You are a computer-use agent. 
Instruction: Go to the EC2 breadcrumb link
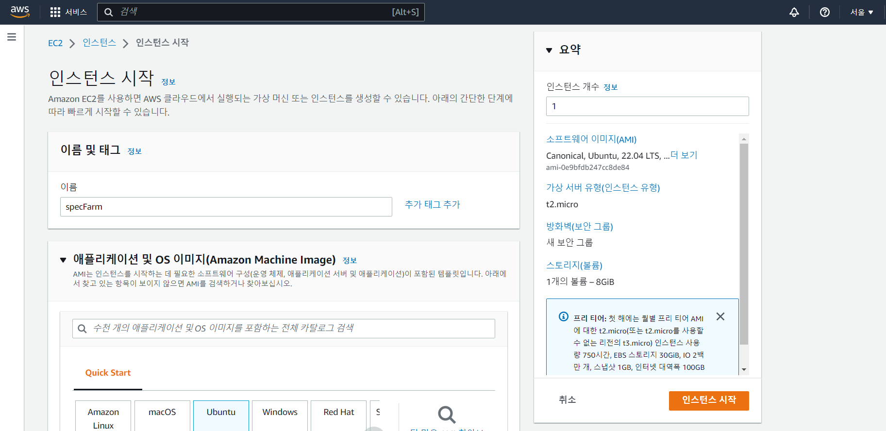point(55,43)
